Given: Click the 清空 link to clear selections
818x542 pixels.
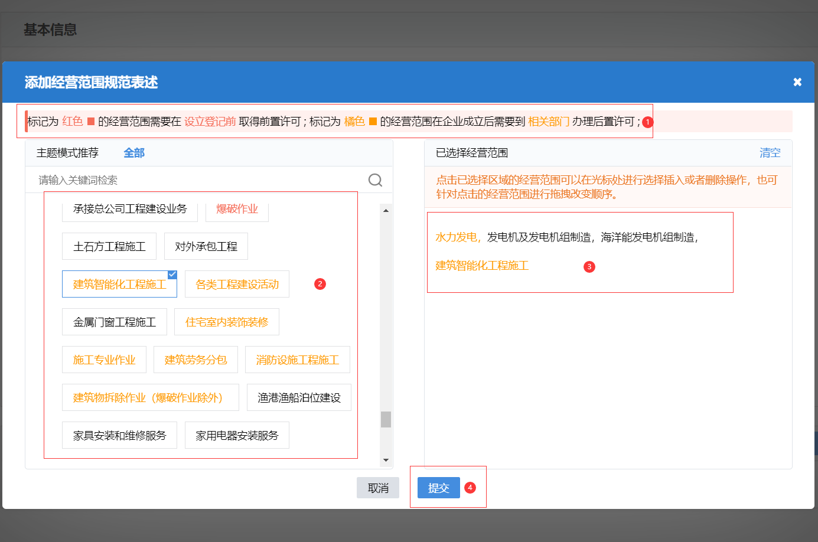Looking at the screenshot, I should [x=770, y=152].
